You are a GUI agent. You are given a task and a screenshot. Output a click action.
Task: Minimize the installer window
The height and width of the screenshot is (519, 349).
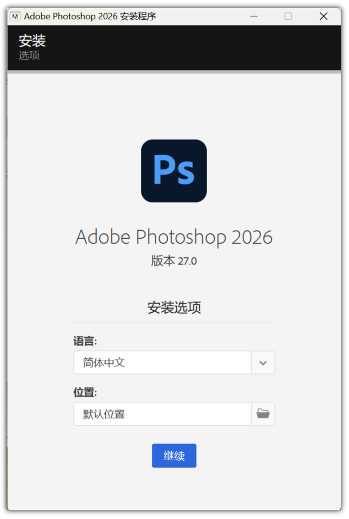tap(254, 16)
